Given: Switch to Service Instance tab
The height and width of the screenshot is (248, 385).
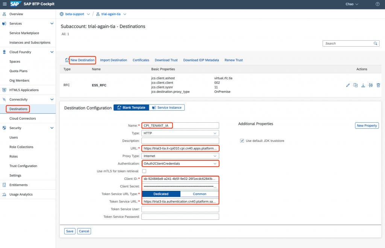Looking at the screenshot, I should pyautogui.click(x=167, y=108).
